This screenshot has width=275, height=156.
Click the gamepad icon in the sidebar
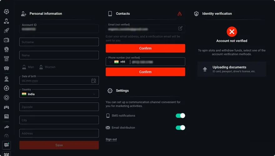(6, 107)
